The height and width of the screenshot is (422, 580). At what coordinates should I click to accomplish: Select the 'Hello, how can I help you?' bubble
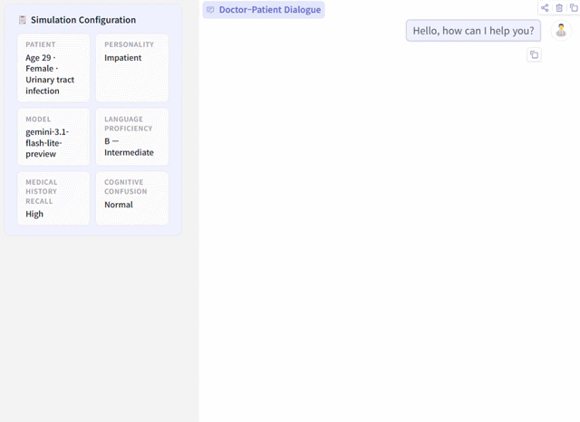tap(473, 31)
